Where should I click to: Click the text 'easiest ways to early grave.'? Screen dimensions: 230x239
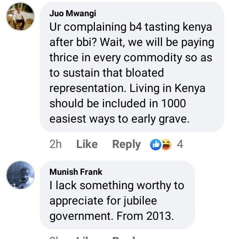[x=119, y=119]
